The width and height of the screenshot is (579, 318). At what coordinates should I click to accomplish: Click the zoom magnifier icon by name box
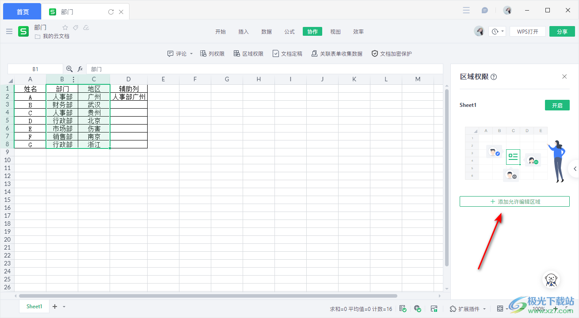tap(69, 69)
